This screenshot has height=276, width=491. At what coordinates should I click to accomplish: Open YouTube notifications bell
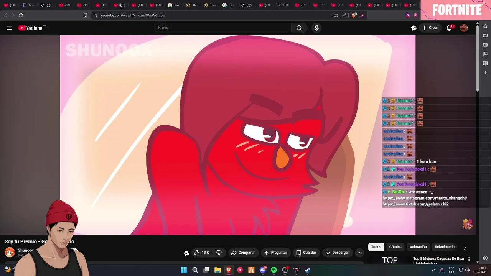(x=449, y=28)
